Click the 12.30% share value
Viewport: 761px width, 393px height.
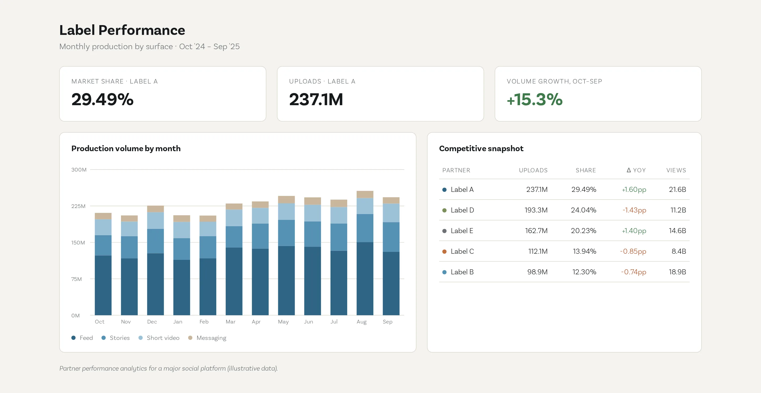(584, 272)
